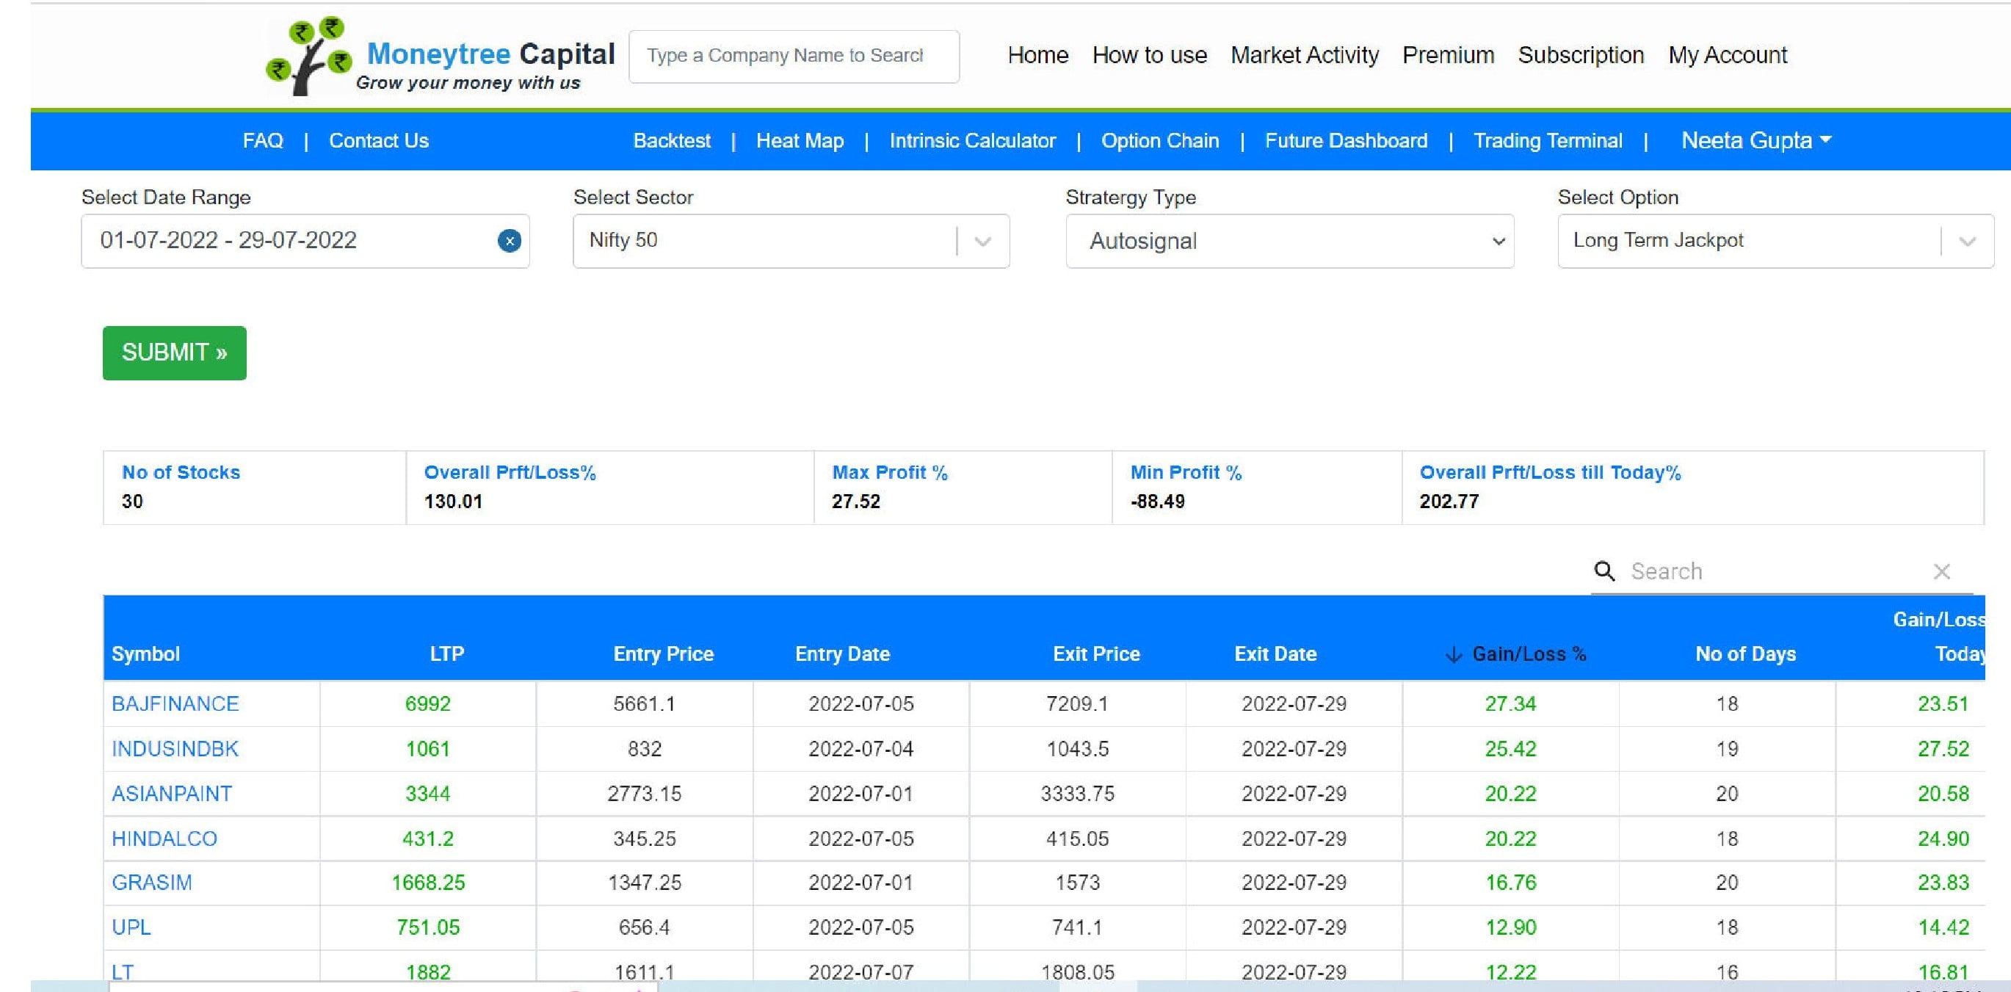This screenshot has height=992, width=2011.
Task: Click Max Profit % value 27.52
Action: coord(855,502)
